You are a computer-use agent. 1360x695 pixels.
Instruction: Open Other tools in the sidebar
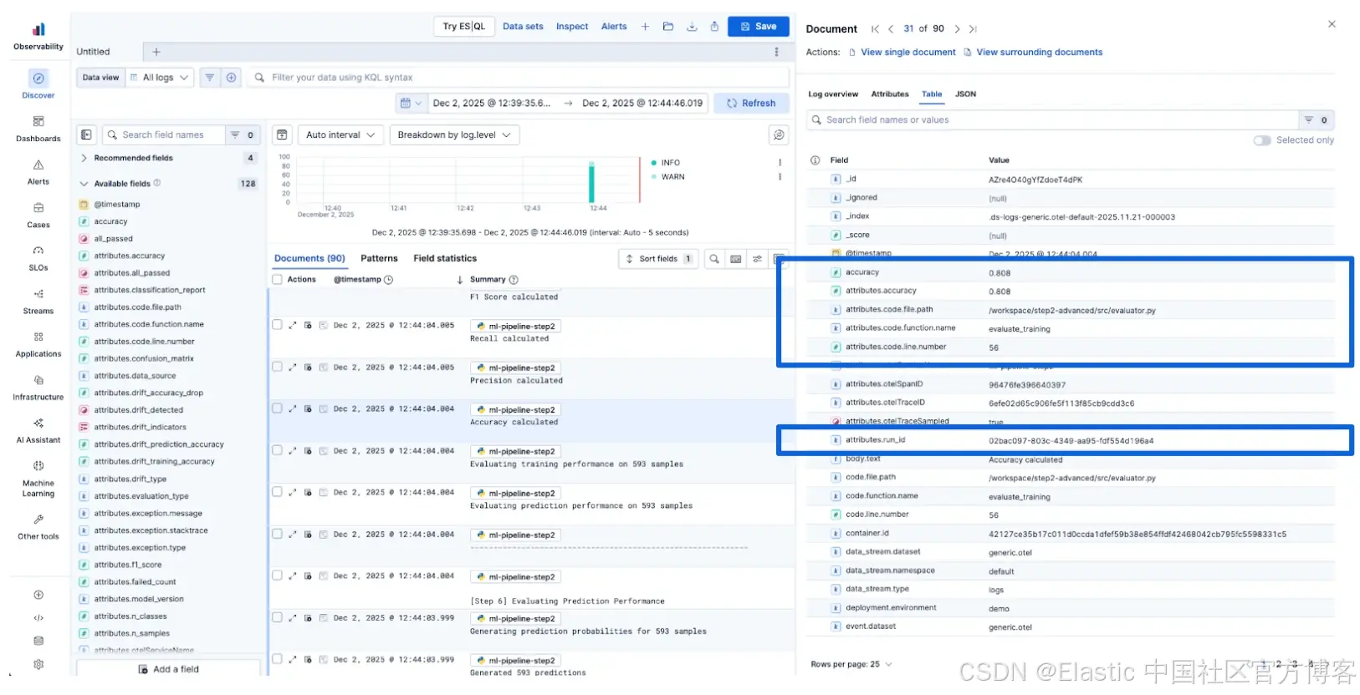(x=38, y=526)
